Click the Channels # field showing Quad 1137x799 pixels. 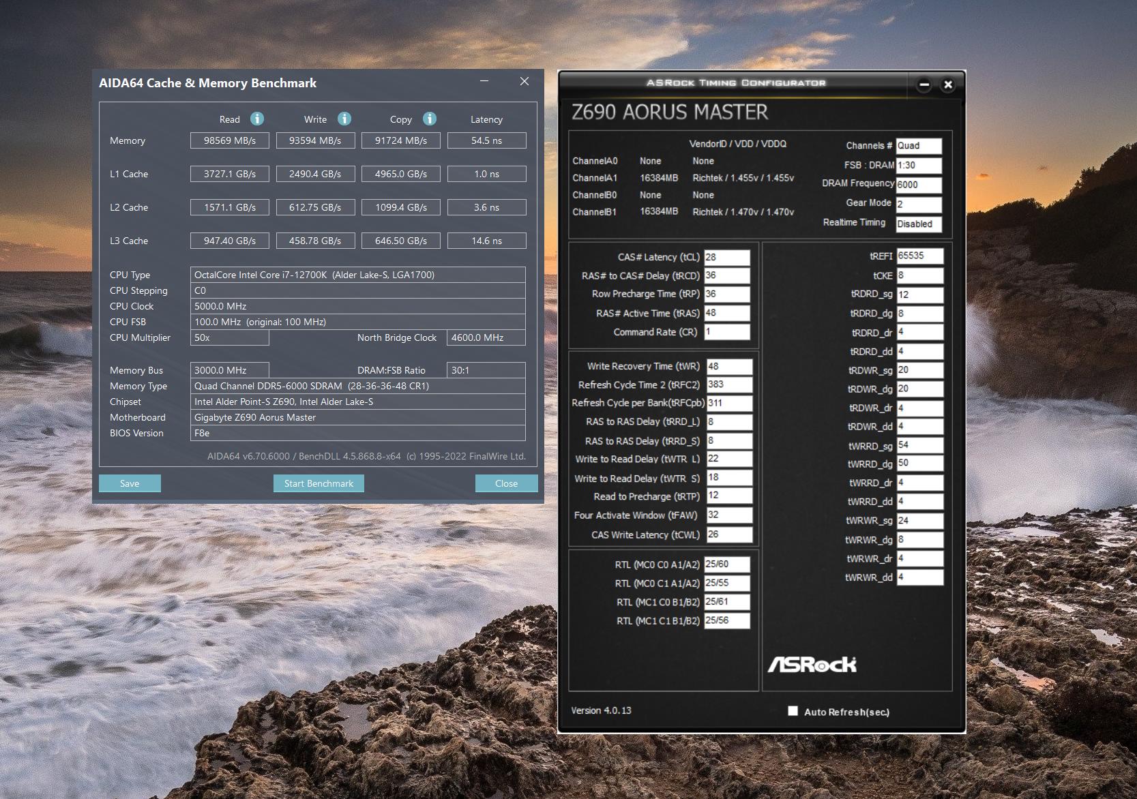(919, 146)
